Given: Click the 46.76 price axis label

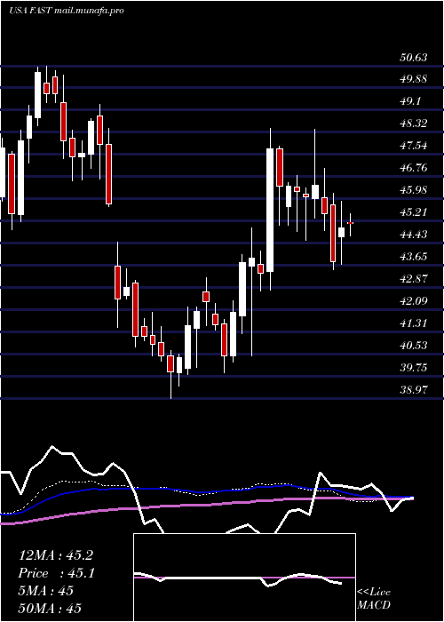Looking at the screenshot, I should click(x=414, y=168).
